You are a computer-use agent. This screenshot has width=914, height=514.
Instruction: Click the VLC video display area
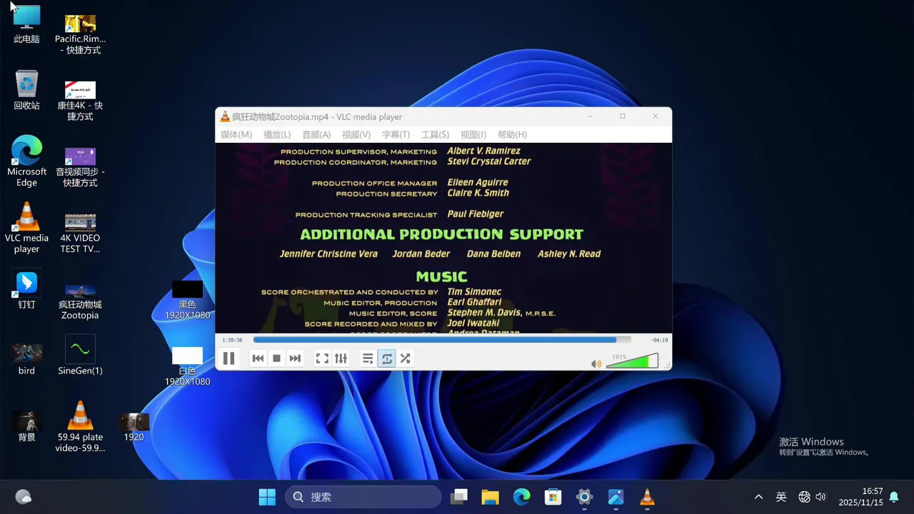(443, 238)
